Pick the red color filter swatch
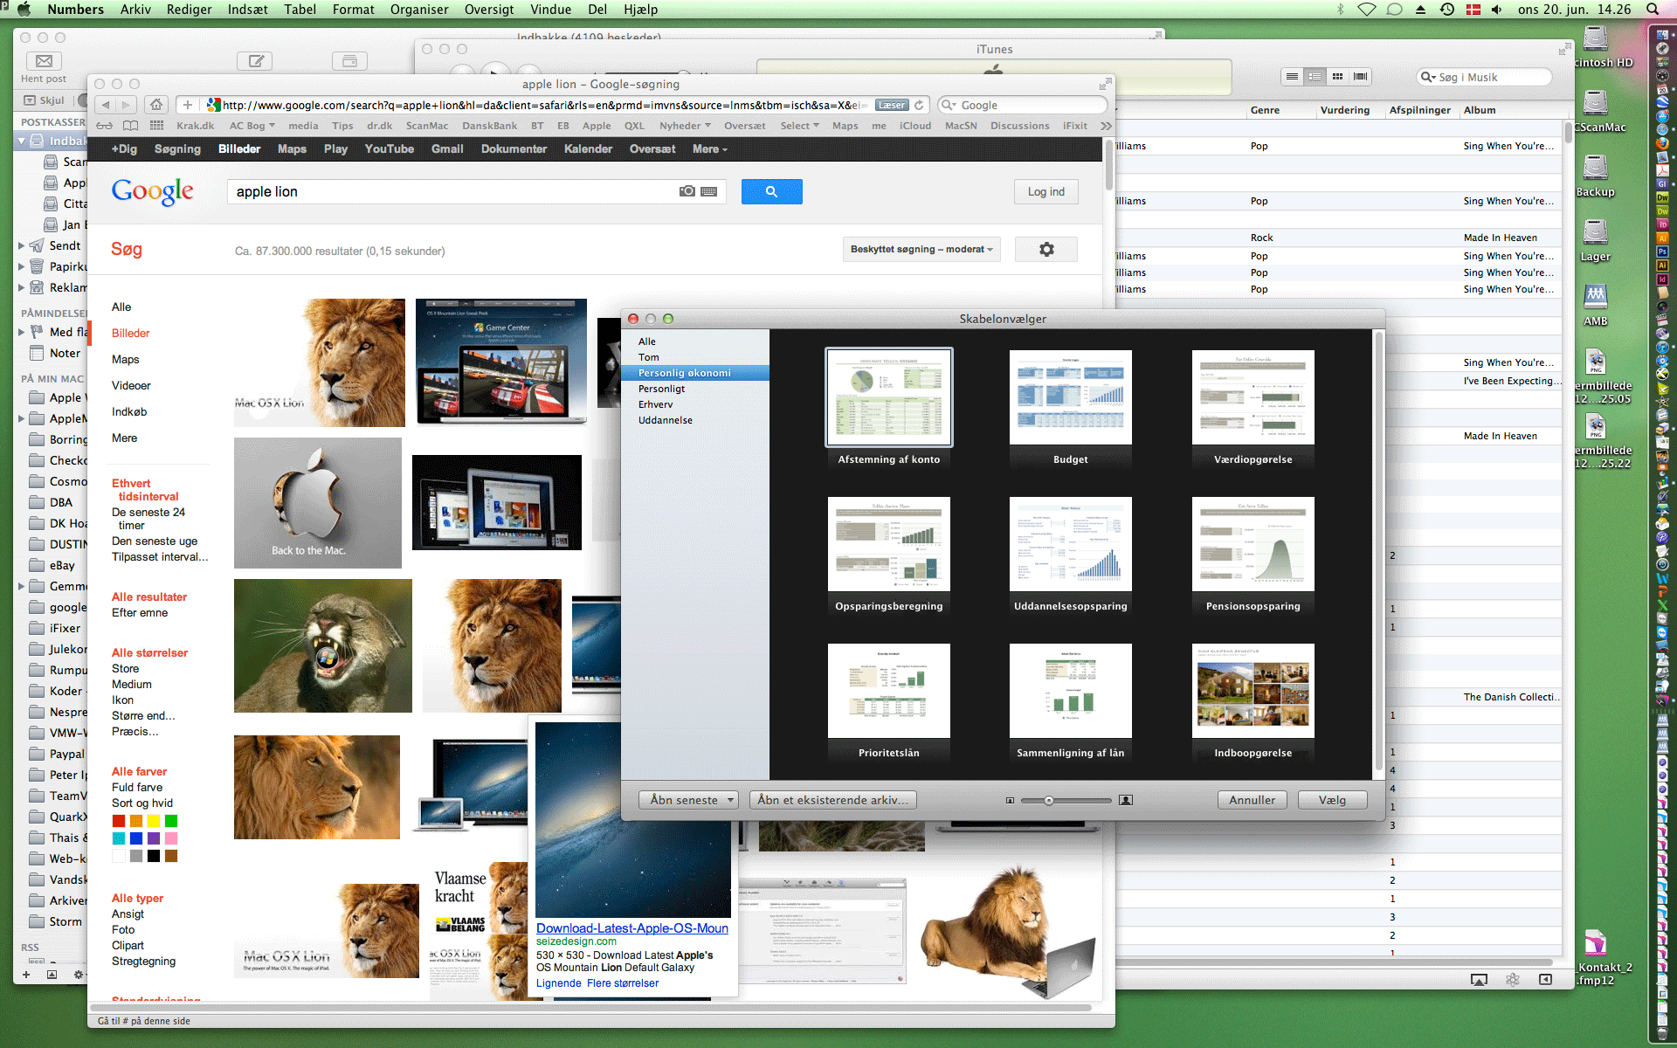Screen dimensions: 1677x1048 (119, 821)
